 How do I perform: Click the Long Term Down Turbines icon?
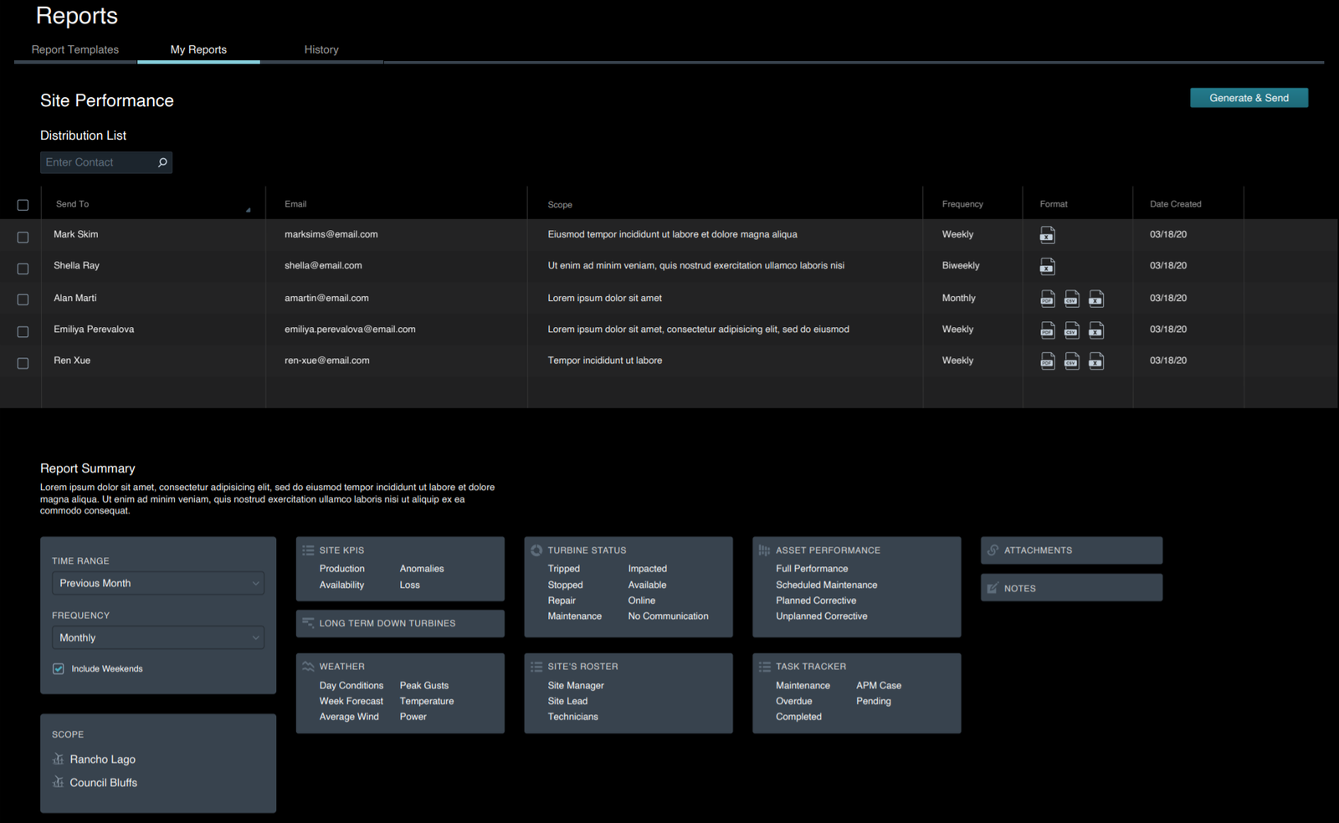point(308,623)
